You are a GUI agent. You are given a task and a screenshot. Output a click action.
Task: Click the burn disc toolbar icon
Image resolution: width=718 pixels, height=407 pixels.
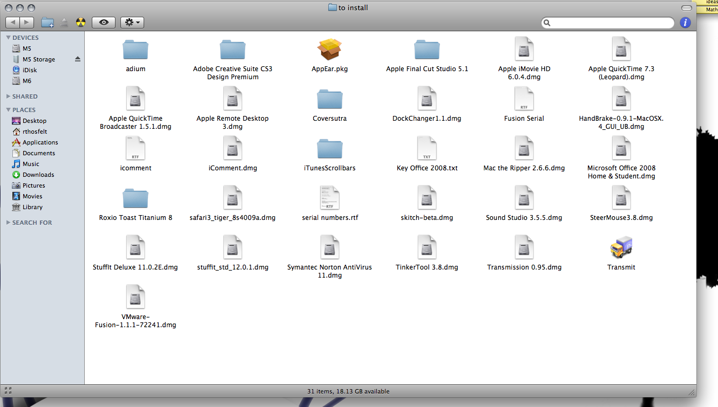pos(80,23)
